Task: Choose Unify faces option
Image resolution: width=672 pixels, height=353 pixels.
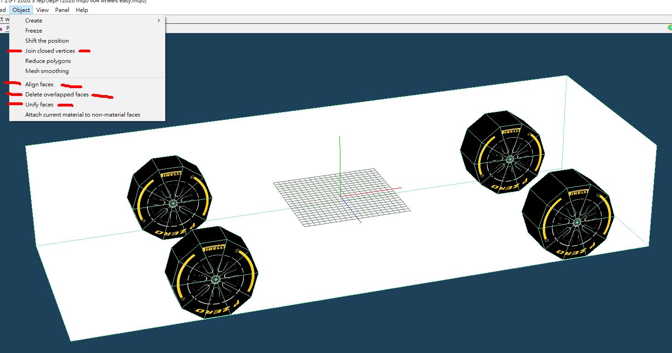Action: tap(39, 105)
